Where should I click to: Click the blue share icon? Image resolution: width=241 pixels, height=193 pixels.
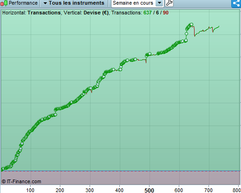(236, 3)
